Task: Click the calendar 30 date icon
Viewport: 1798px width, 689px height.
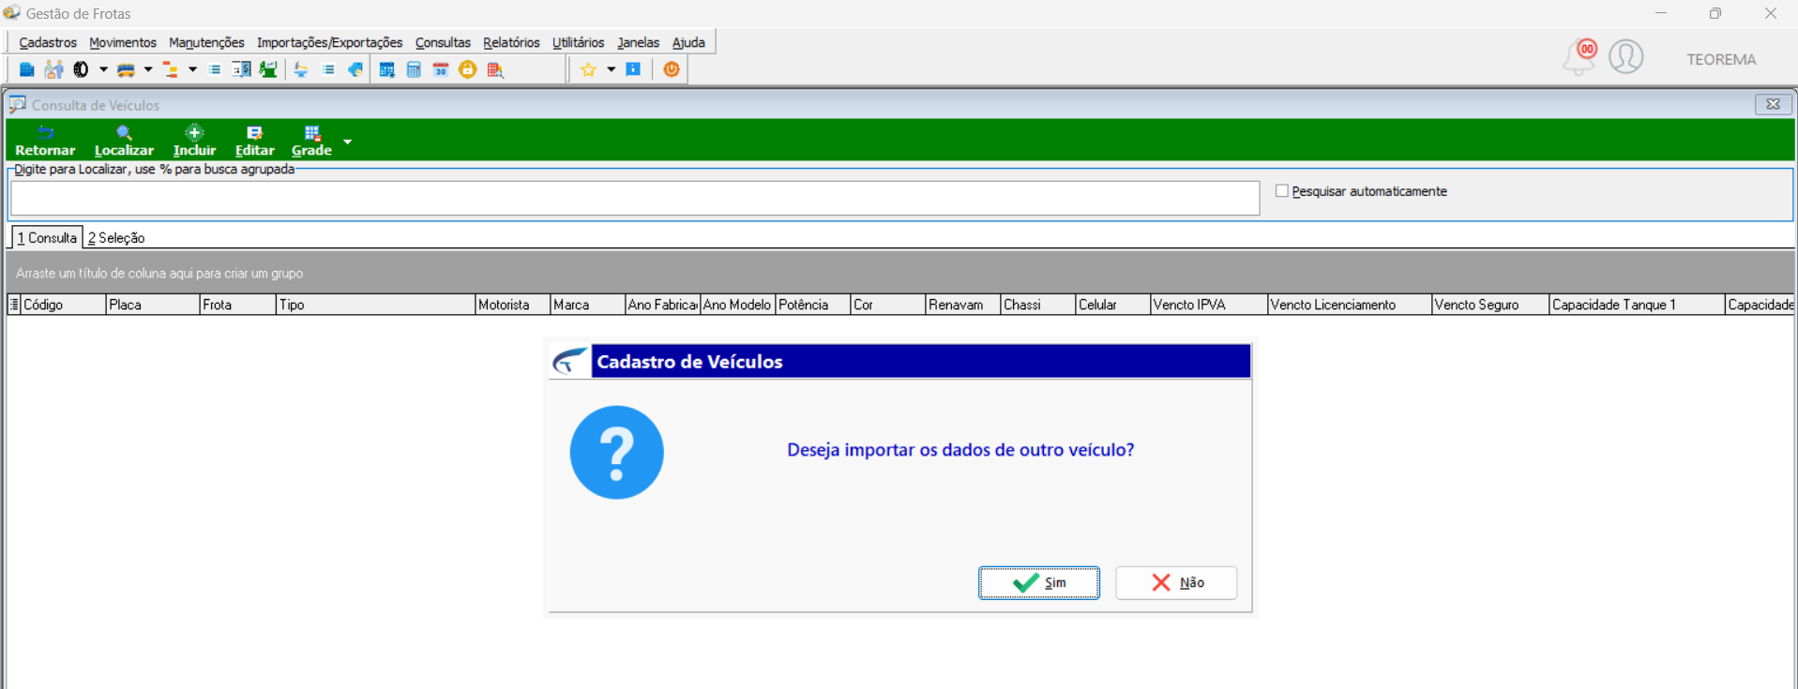Action: coord(441,69)
